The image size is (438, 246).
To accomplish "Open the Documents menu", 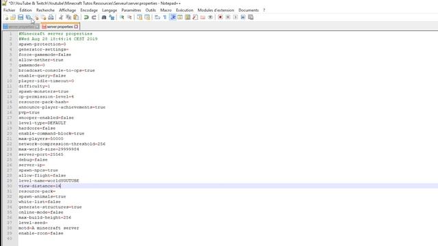I will [x=248, y=10].
